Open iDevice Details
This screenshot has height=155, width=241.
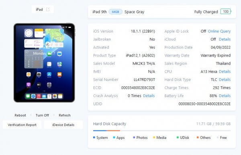tap(63, 125)
